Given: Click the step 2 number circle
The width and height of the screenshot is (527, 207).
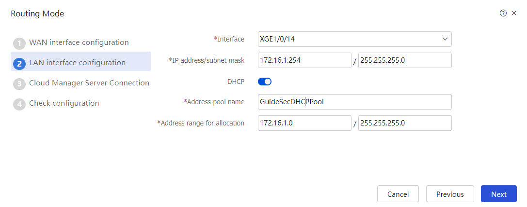Looking at the screenshot, I should click(19, 64).
